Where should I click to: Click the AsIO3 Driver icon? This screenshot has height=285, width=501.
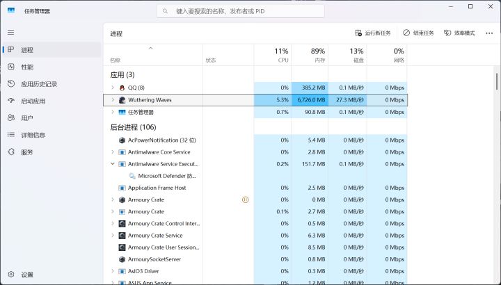pyautogui.click(x=122, y=271)
